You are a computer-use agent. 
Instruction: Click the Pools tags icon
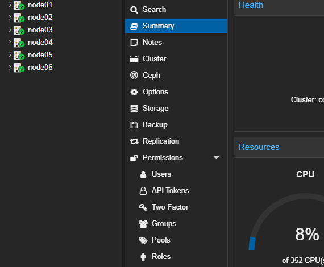(x=143, y=240)
